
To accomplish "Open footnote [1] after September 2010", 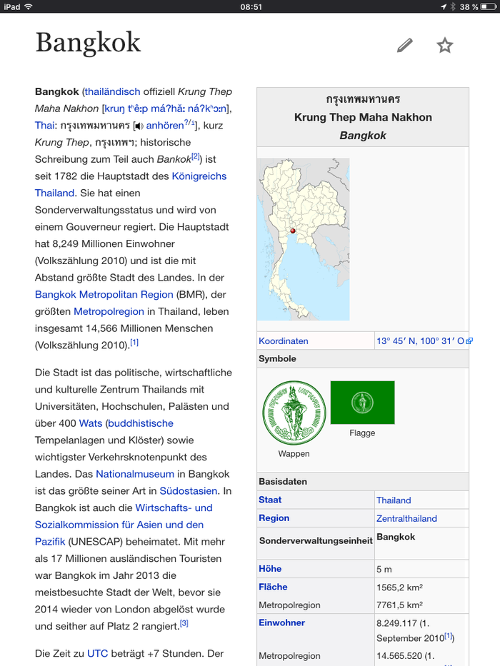I will (448, 636).
